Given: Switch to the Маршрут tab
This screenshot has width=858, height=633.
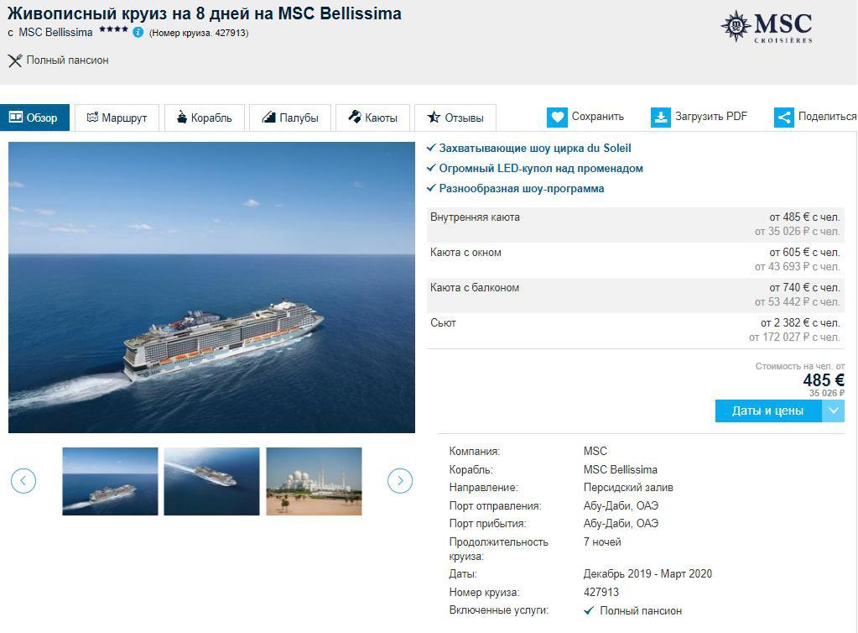Looking at the screenshot, I should [117, 118].
